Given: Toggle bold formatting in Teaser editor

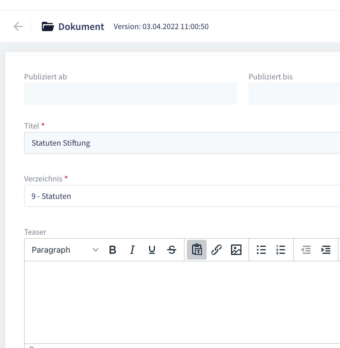Looking at the screenshot, I should click(112, 250).
